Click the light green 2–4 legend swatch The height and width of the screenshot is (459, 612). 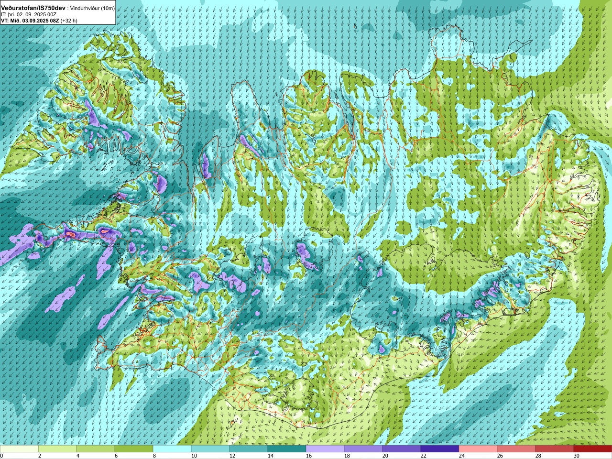point(57,449)
